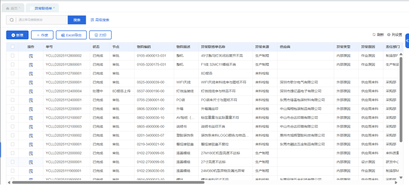
Task: Click material code 0525-0000039-00
Action: [x=151, y=83]
